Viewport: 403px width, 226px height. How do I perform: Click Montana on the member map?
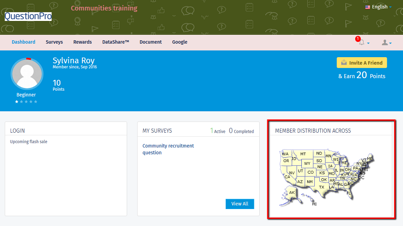click(303, 154)
